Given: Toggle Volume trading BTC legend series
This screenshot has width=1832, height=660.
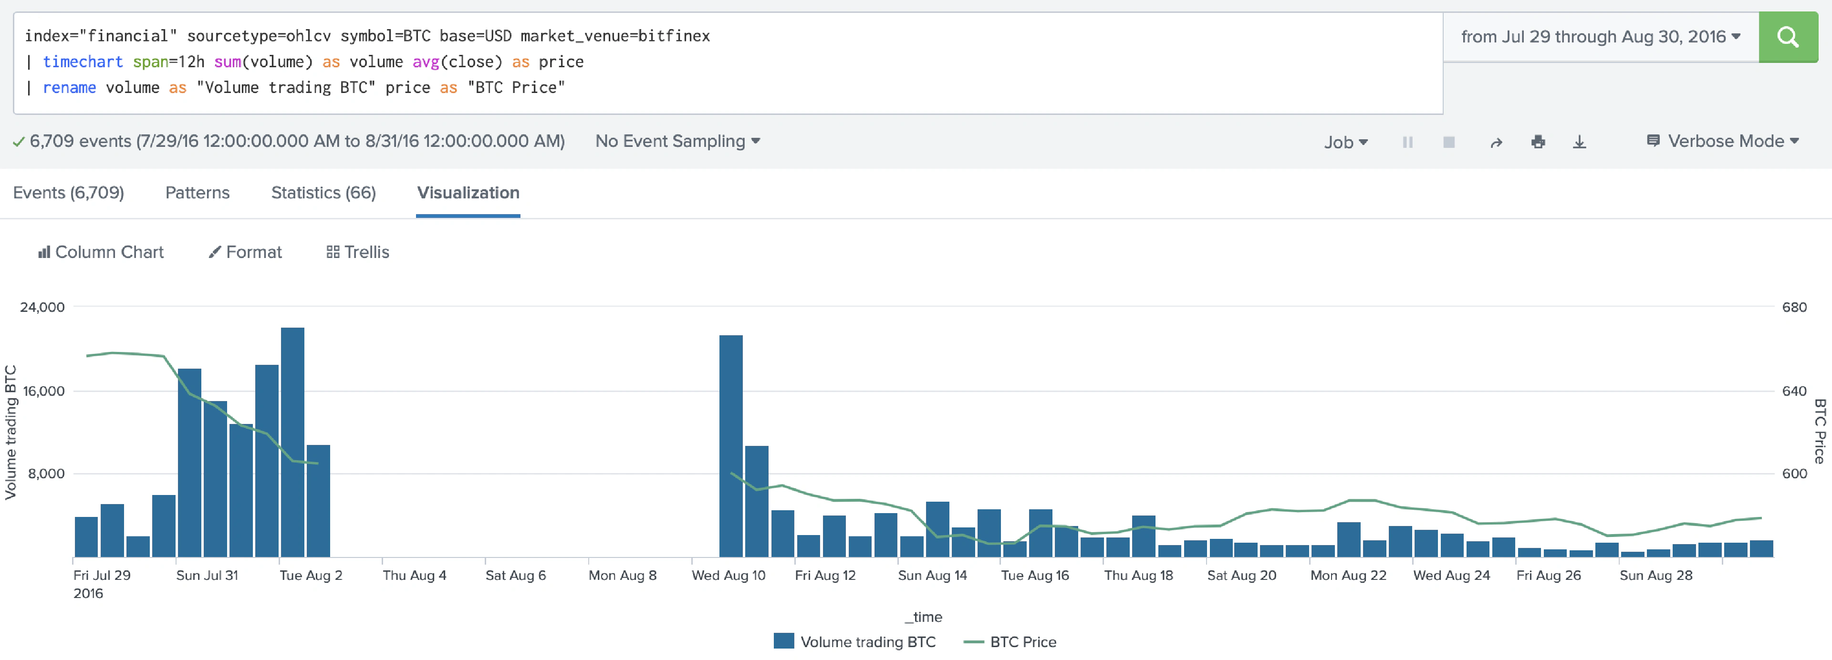Looking at the screenshot, I should click(x=854, y=641).
